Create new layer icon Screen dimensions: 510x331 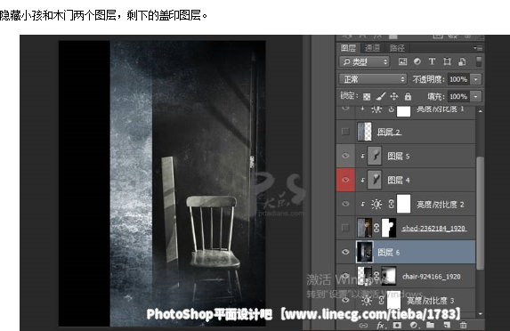(447, 325)
